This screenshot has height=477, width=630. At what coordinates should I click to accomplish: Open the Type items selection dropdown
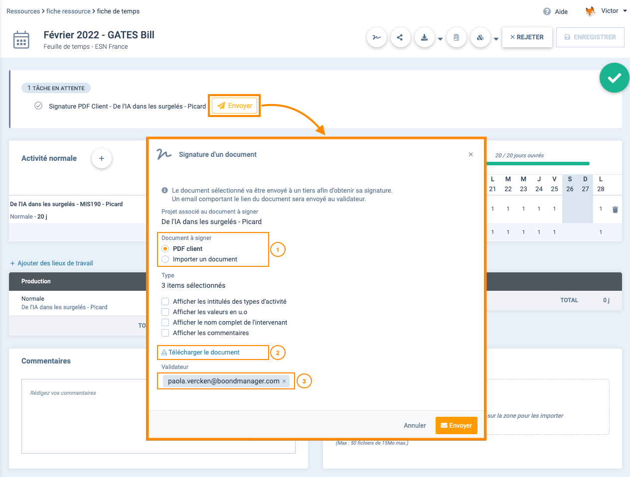193,285
